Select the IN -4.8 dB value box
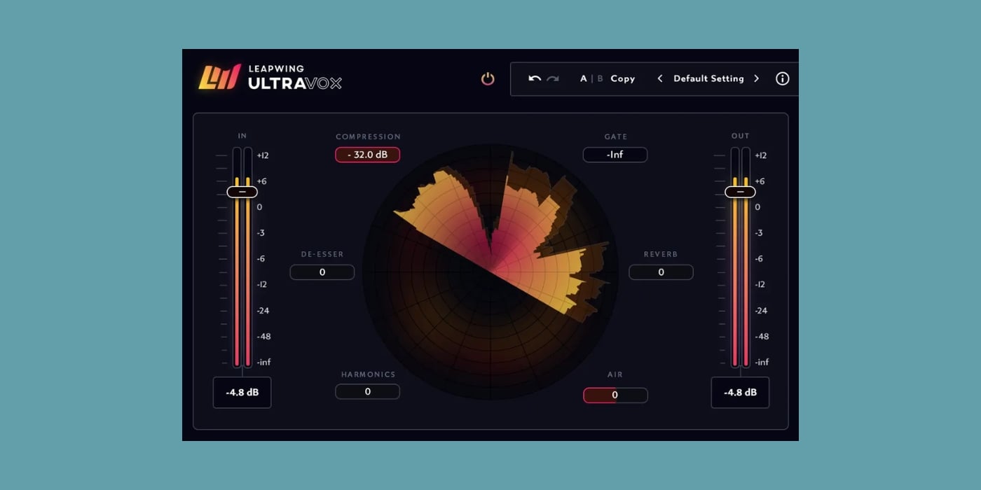The width and height of the screenshot is (981, 490). pyautogui.click(x=242, y=393)
